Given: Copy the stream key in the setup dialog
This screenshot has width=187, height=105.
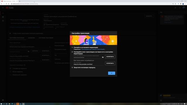Looking at the screenshot, I should coord(110,57).
